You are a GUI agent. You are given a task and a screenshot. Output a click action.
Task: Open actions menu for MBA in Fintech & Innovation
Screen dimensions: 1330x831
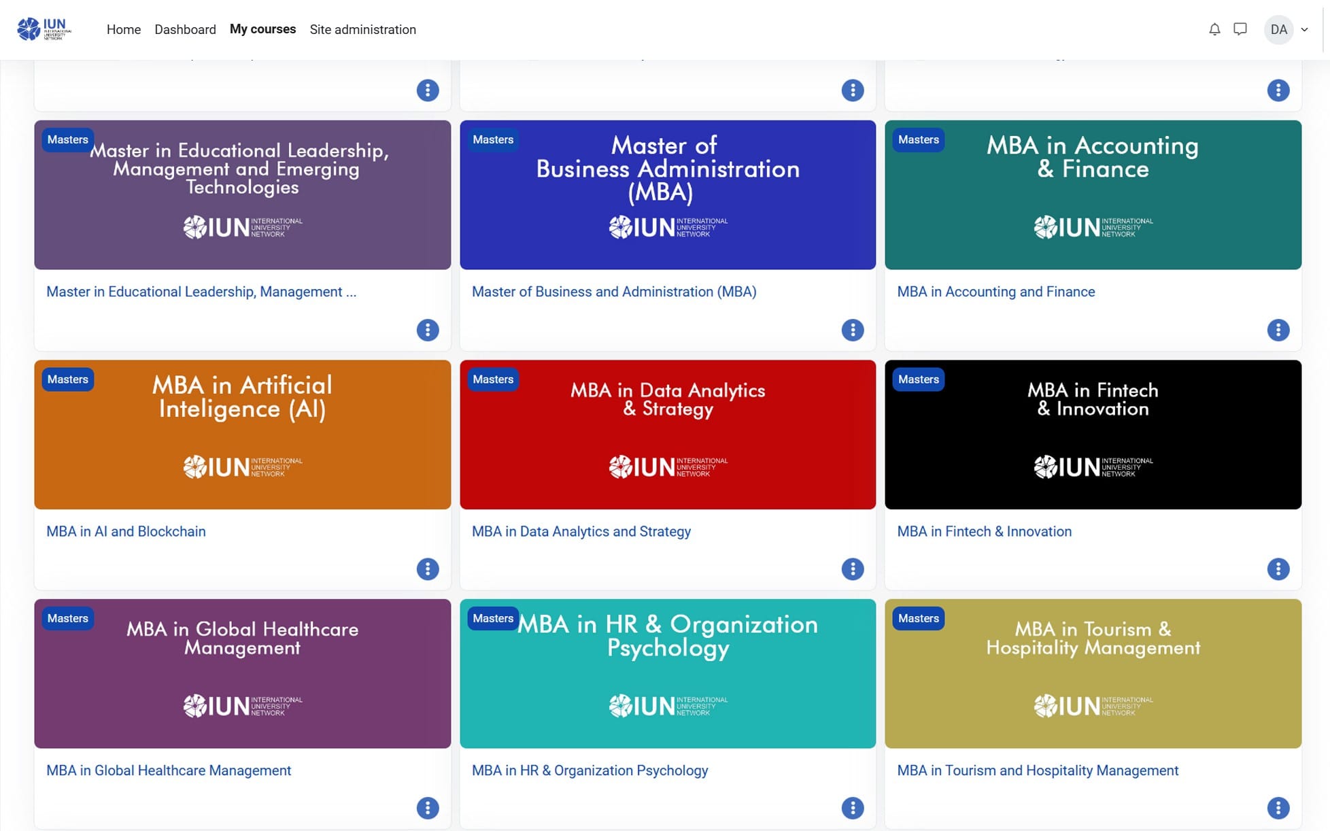tap(1278, 569)
